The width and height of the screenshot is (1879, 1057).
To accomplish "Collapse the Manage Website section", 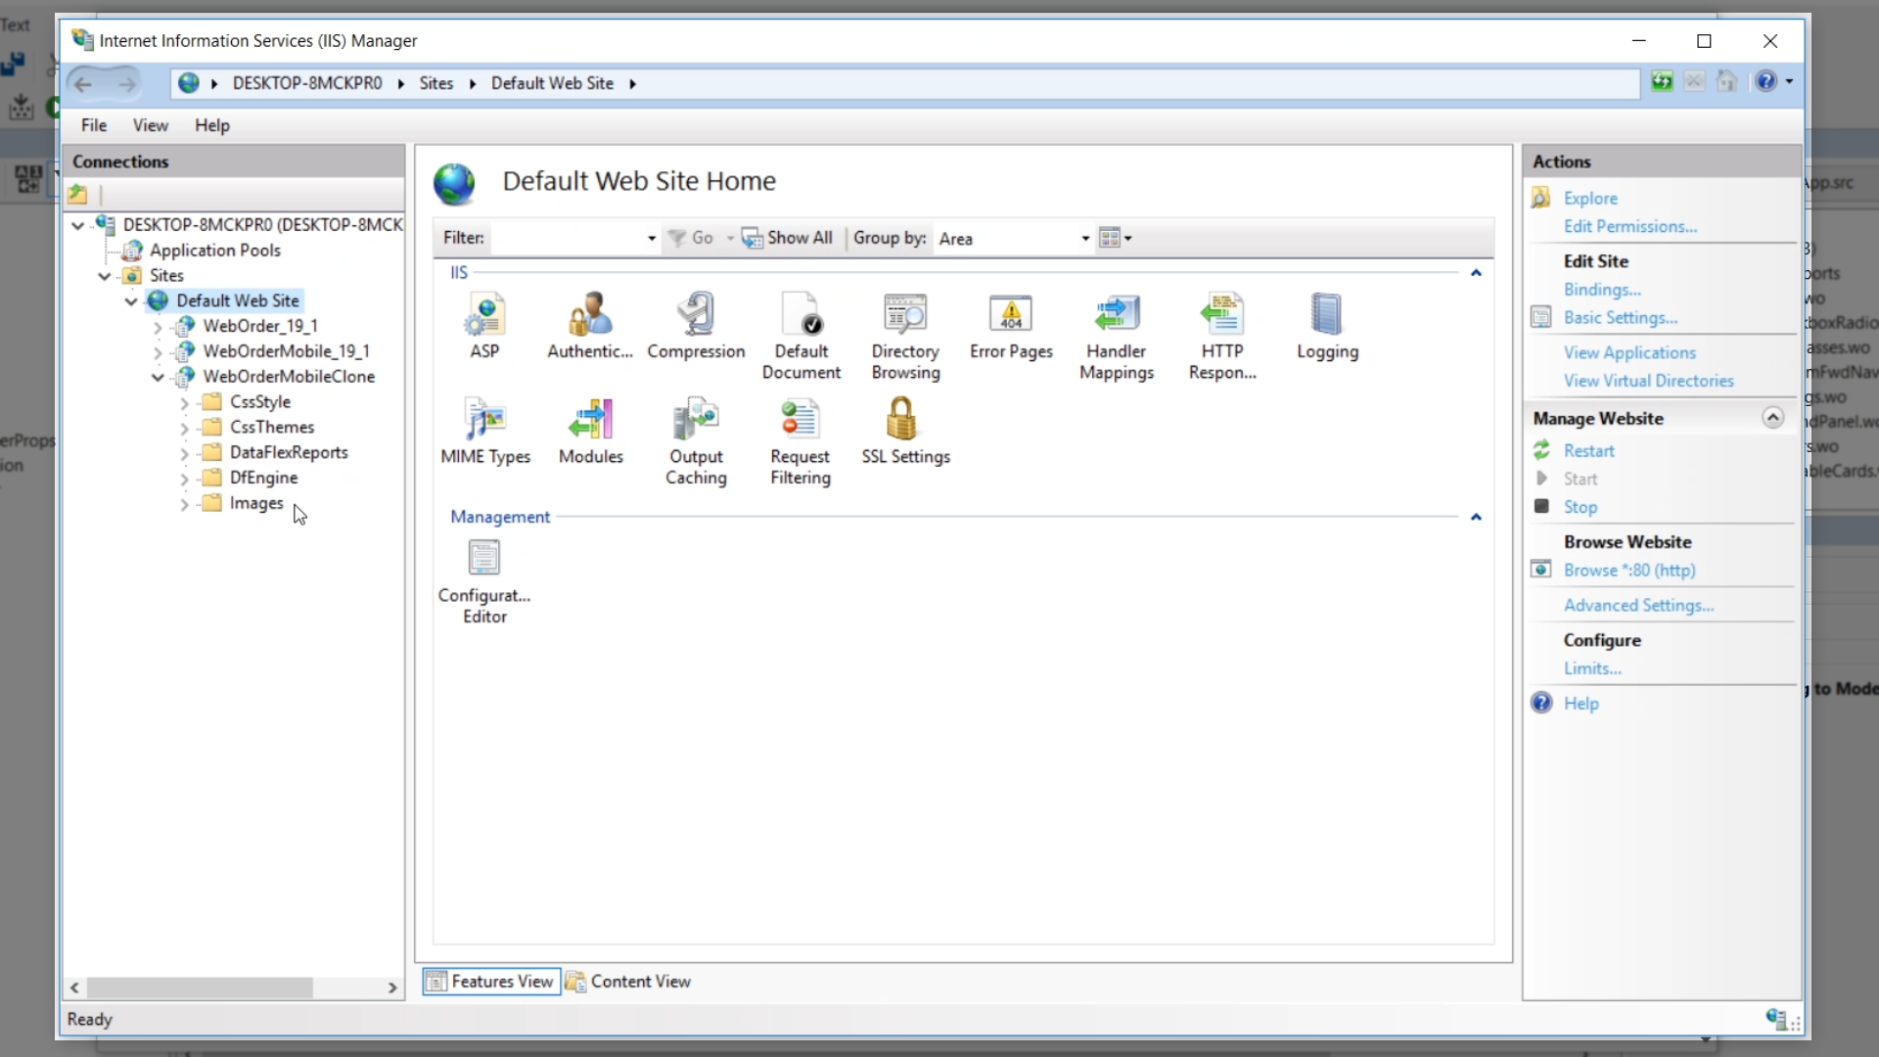I will (1772, 418).
